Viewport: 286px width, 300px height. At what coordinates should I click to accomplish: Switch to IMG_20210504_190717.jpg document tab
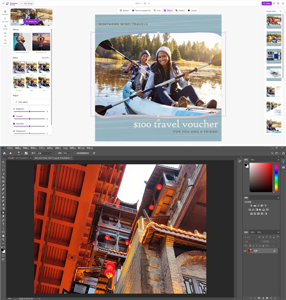click(52, 158)
